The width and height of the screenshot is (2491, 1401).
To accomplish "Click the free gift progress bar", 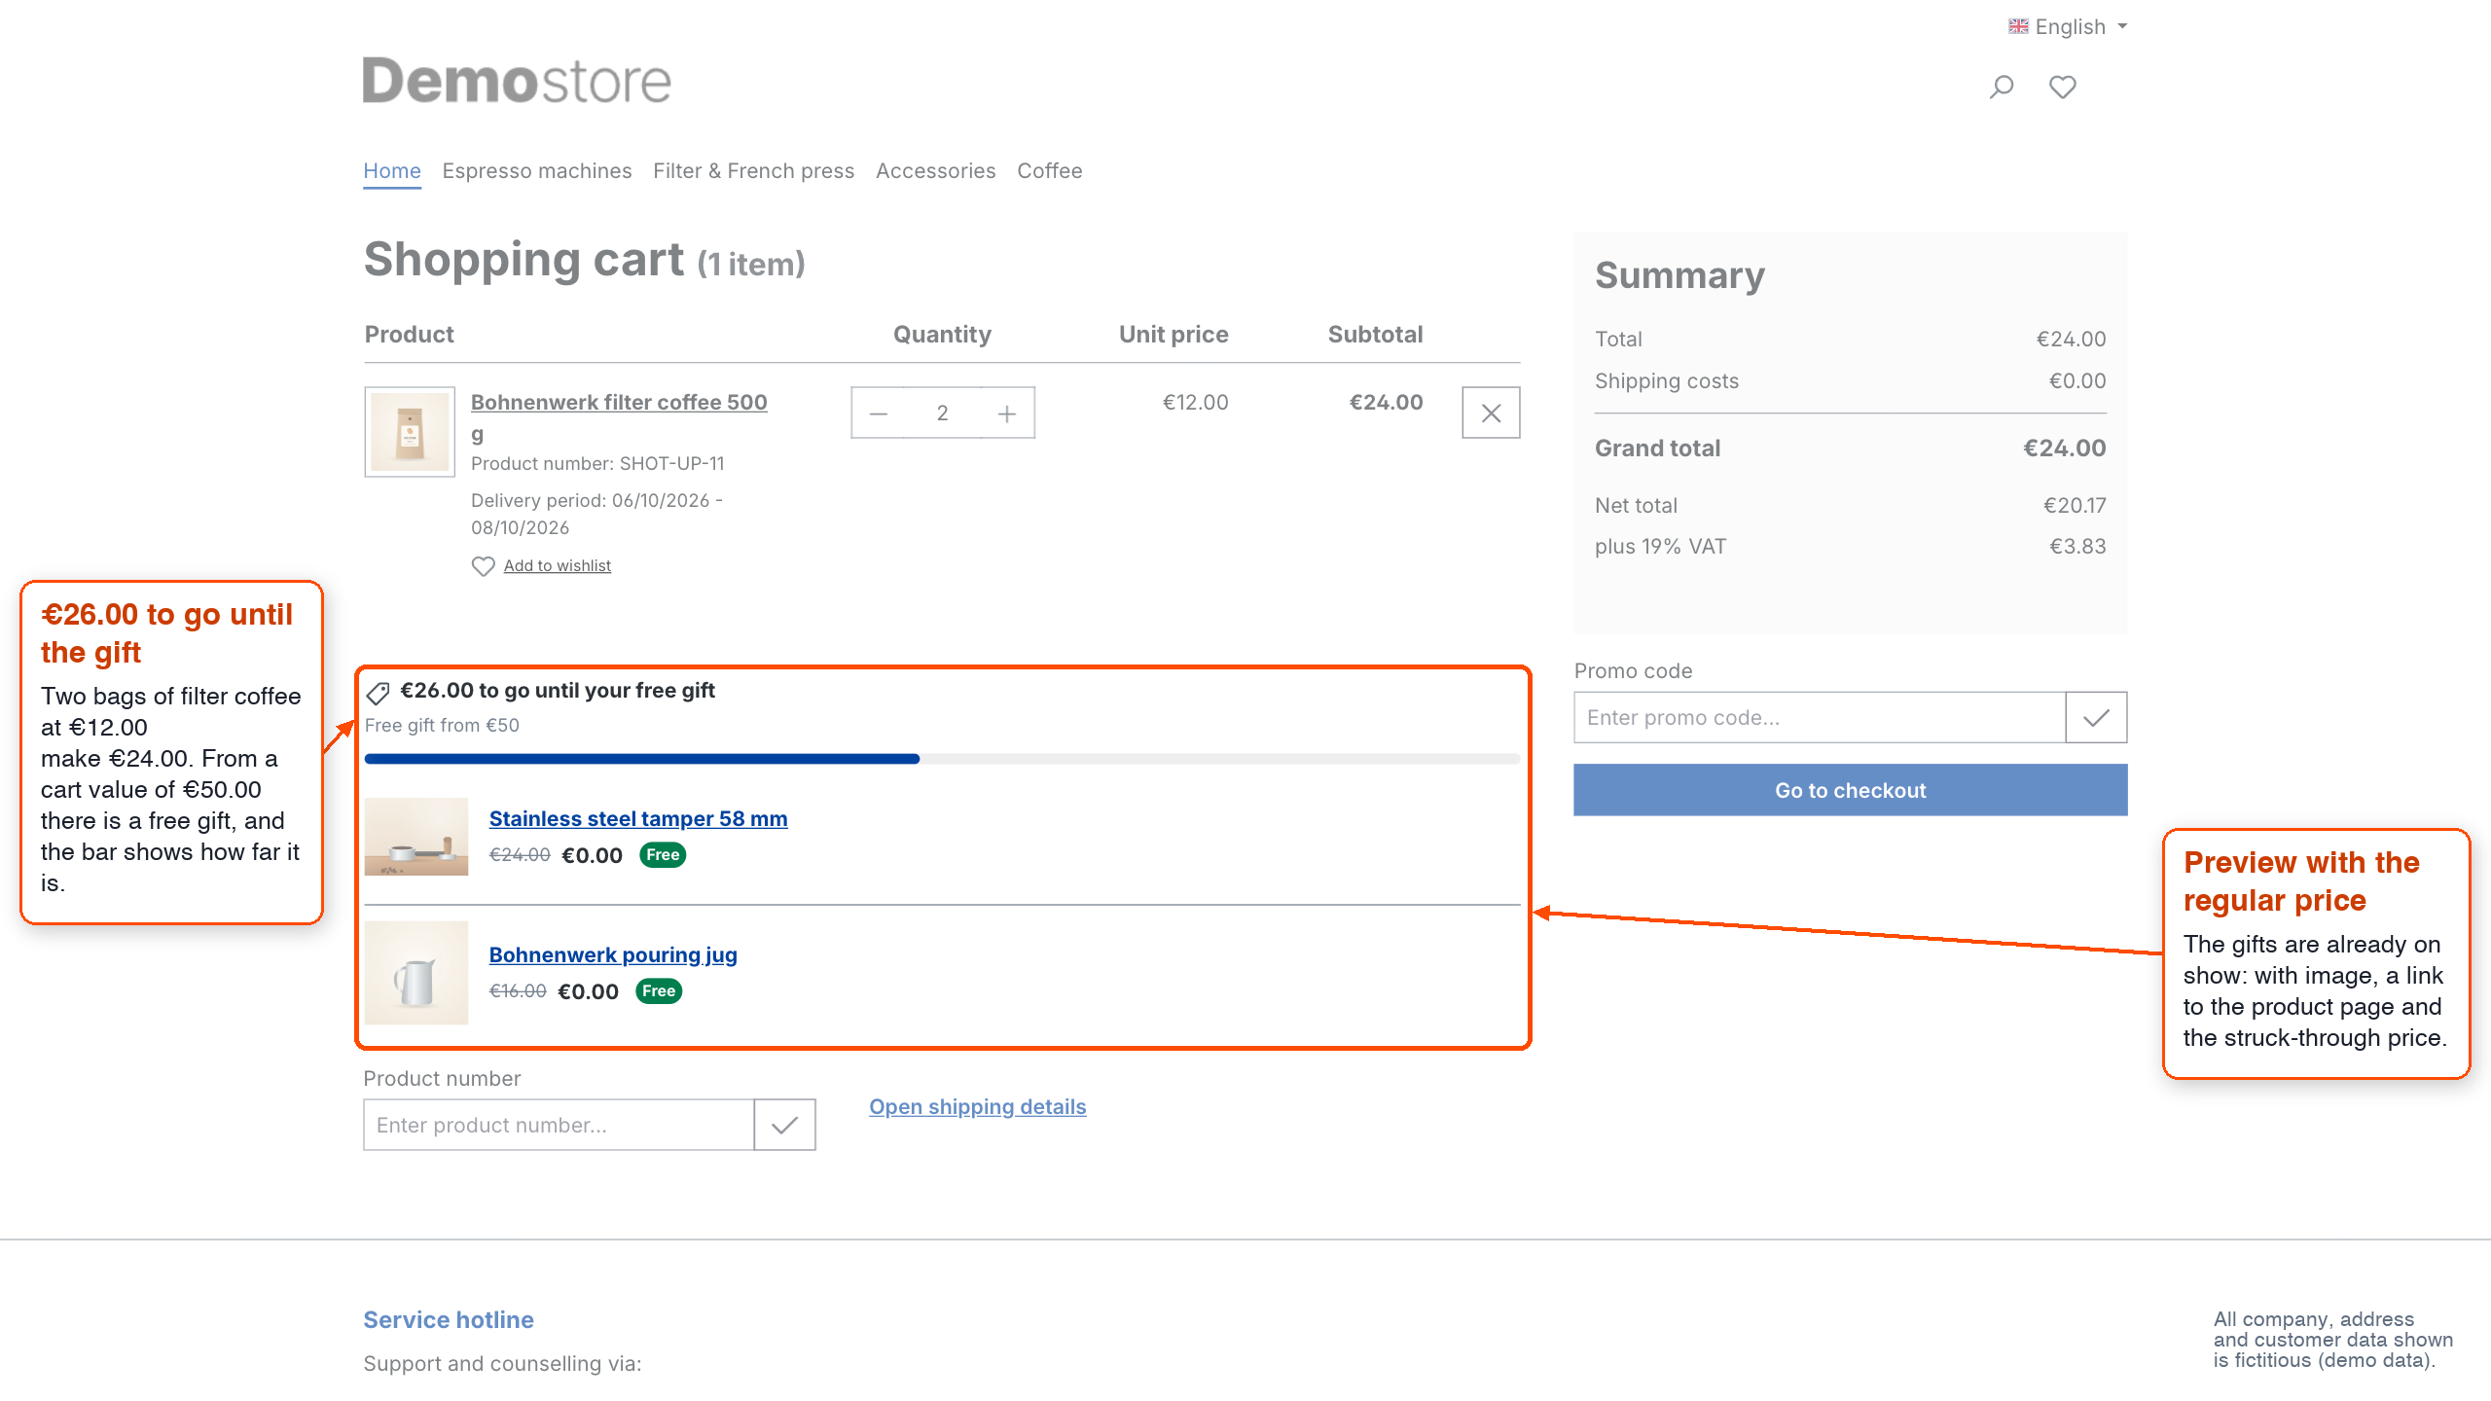I will click(942, 759).
